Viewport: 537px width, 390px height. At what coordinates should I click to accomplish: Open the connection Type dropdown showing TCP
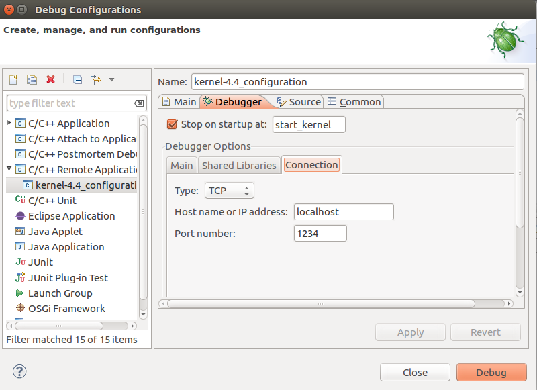[230, 191]
